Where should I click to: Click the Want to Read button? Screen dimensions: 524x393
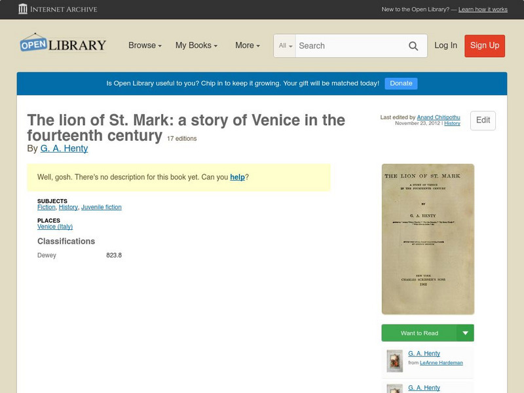419,333
